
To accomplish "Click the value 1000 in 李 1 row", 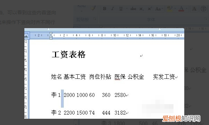I will tap(82, 95).
